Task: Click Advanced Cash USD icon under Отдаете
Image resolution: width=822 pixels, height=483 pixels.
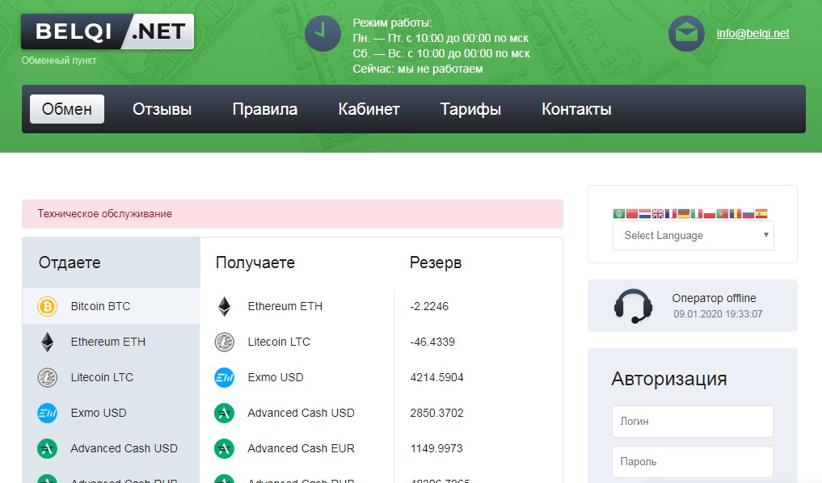Action: pos(47,448)
